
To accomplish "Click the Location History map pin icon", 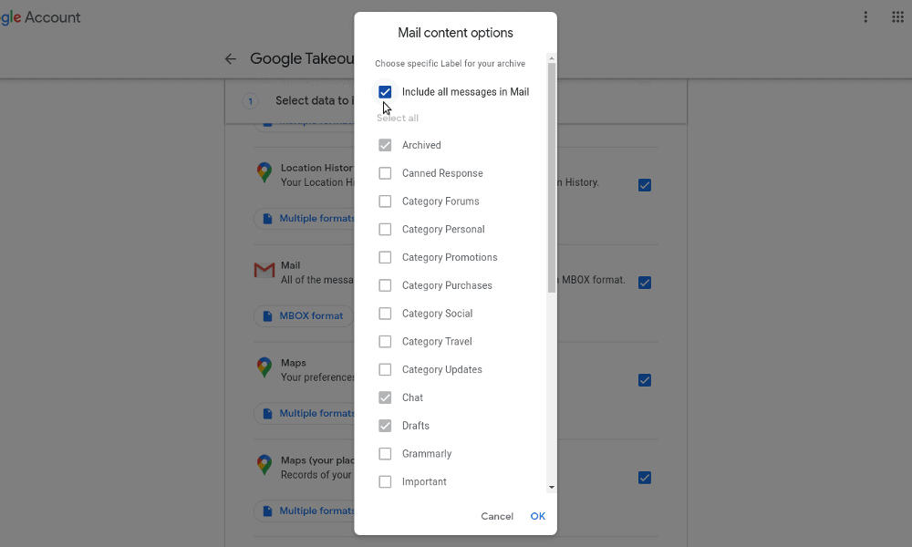I will [x=264, y=172].
